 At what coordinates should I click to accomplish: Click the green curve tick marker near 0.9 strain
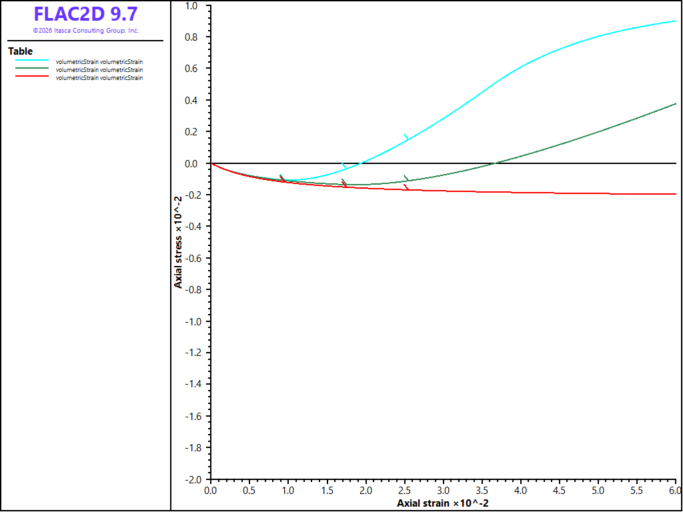[282, 177]
